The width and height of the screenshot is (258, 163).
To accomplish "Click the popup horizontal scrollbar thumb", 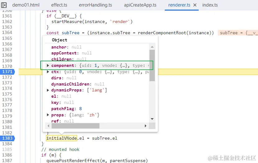I will coord(75,126).
